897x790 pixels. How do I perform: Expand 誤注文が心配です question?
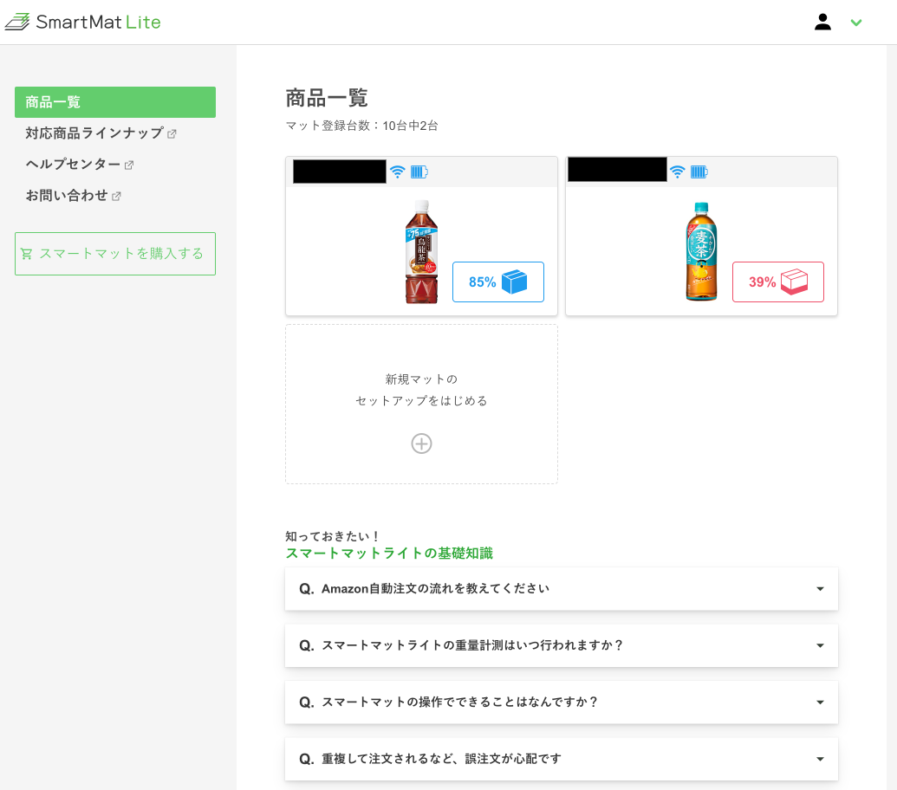(562, 759)
